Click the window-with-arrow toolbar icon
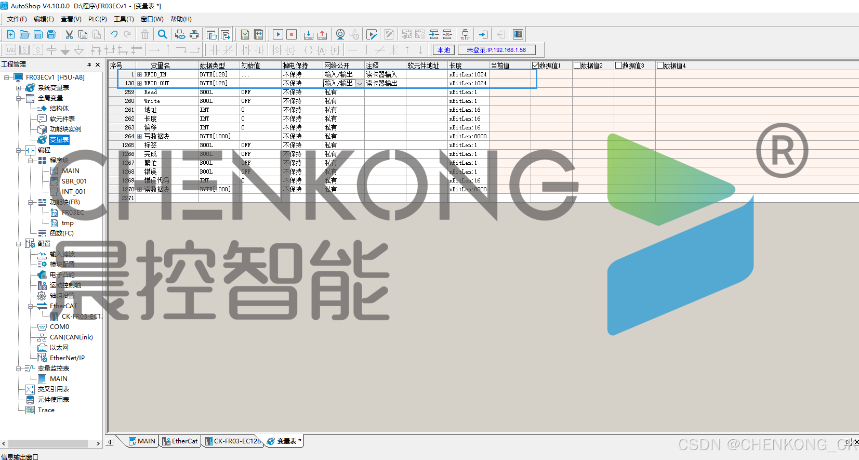Viewport: 859px width, 460px height. 226,34
